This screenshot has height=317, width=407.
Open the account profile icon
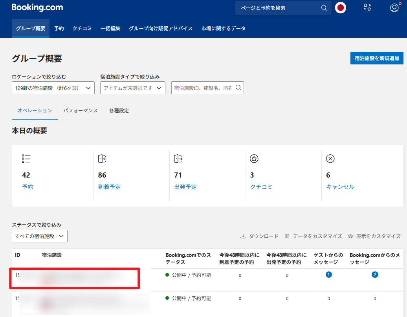pos(394,7)
